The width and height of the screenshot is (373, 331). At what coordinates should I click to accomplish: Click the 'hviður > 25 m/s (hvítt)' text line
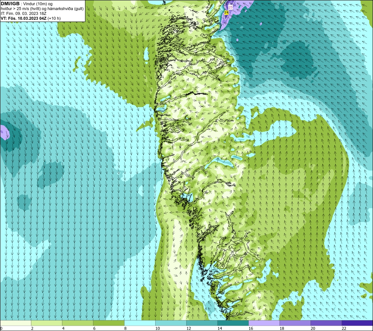21,9
